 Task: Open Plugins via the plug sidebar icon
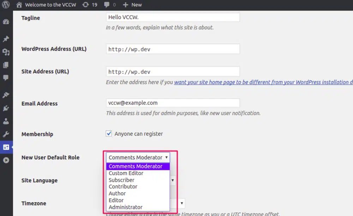pos(6,108)
